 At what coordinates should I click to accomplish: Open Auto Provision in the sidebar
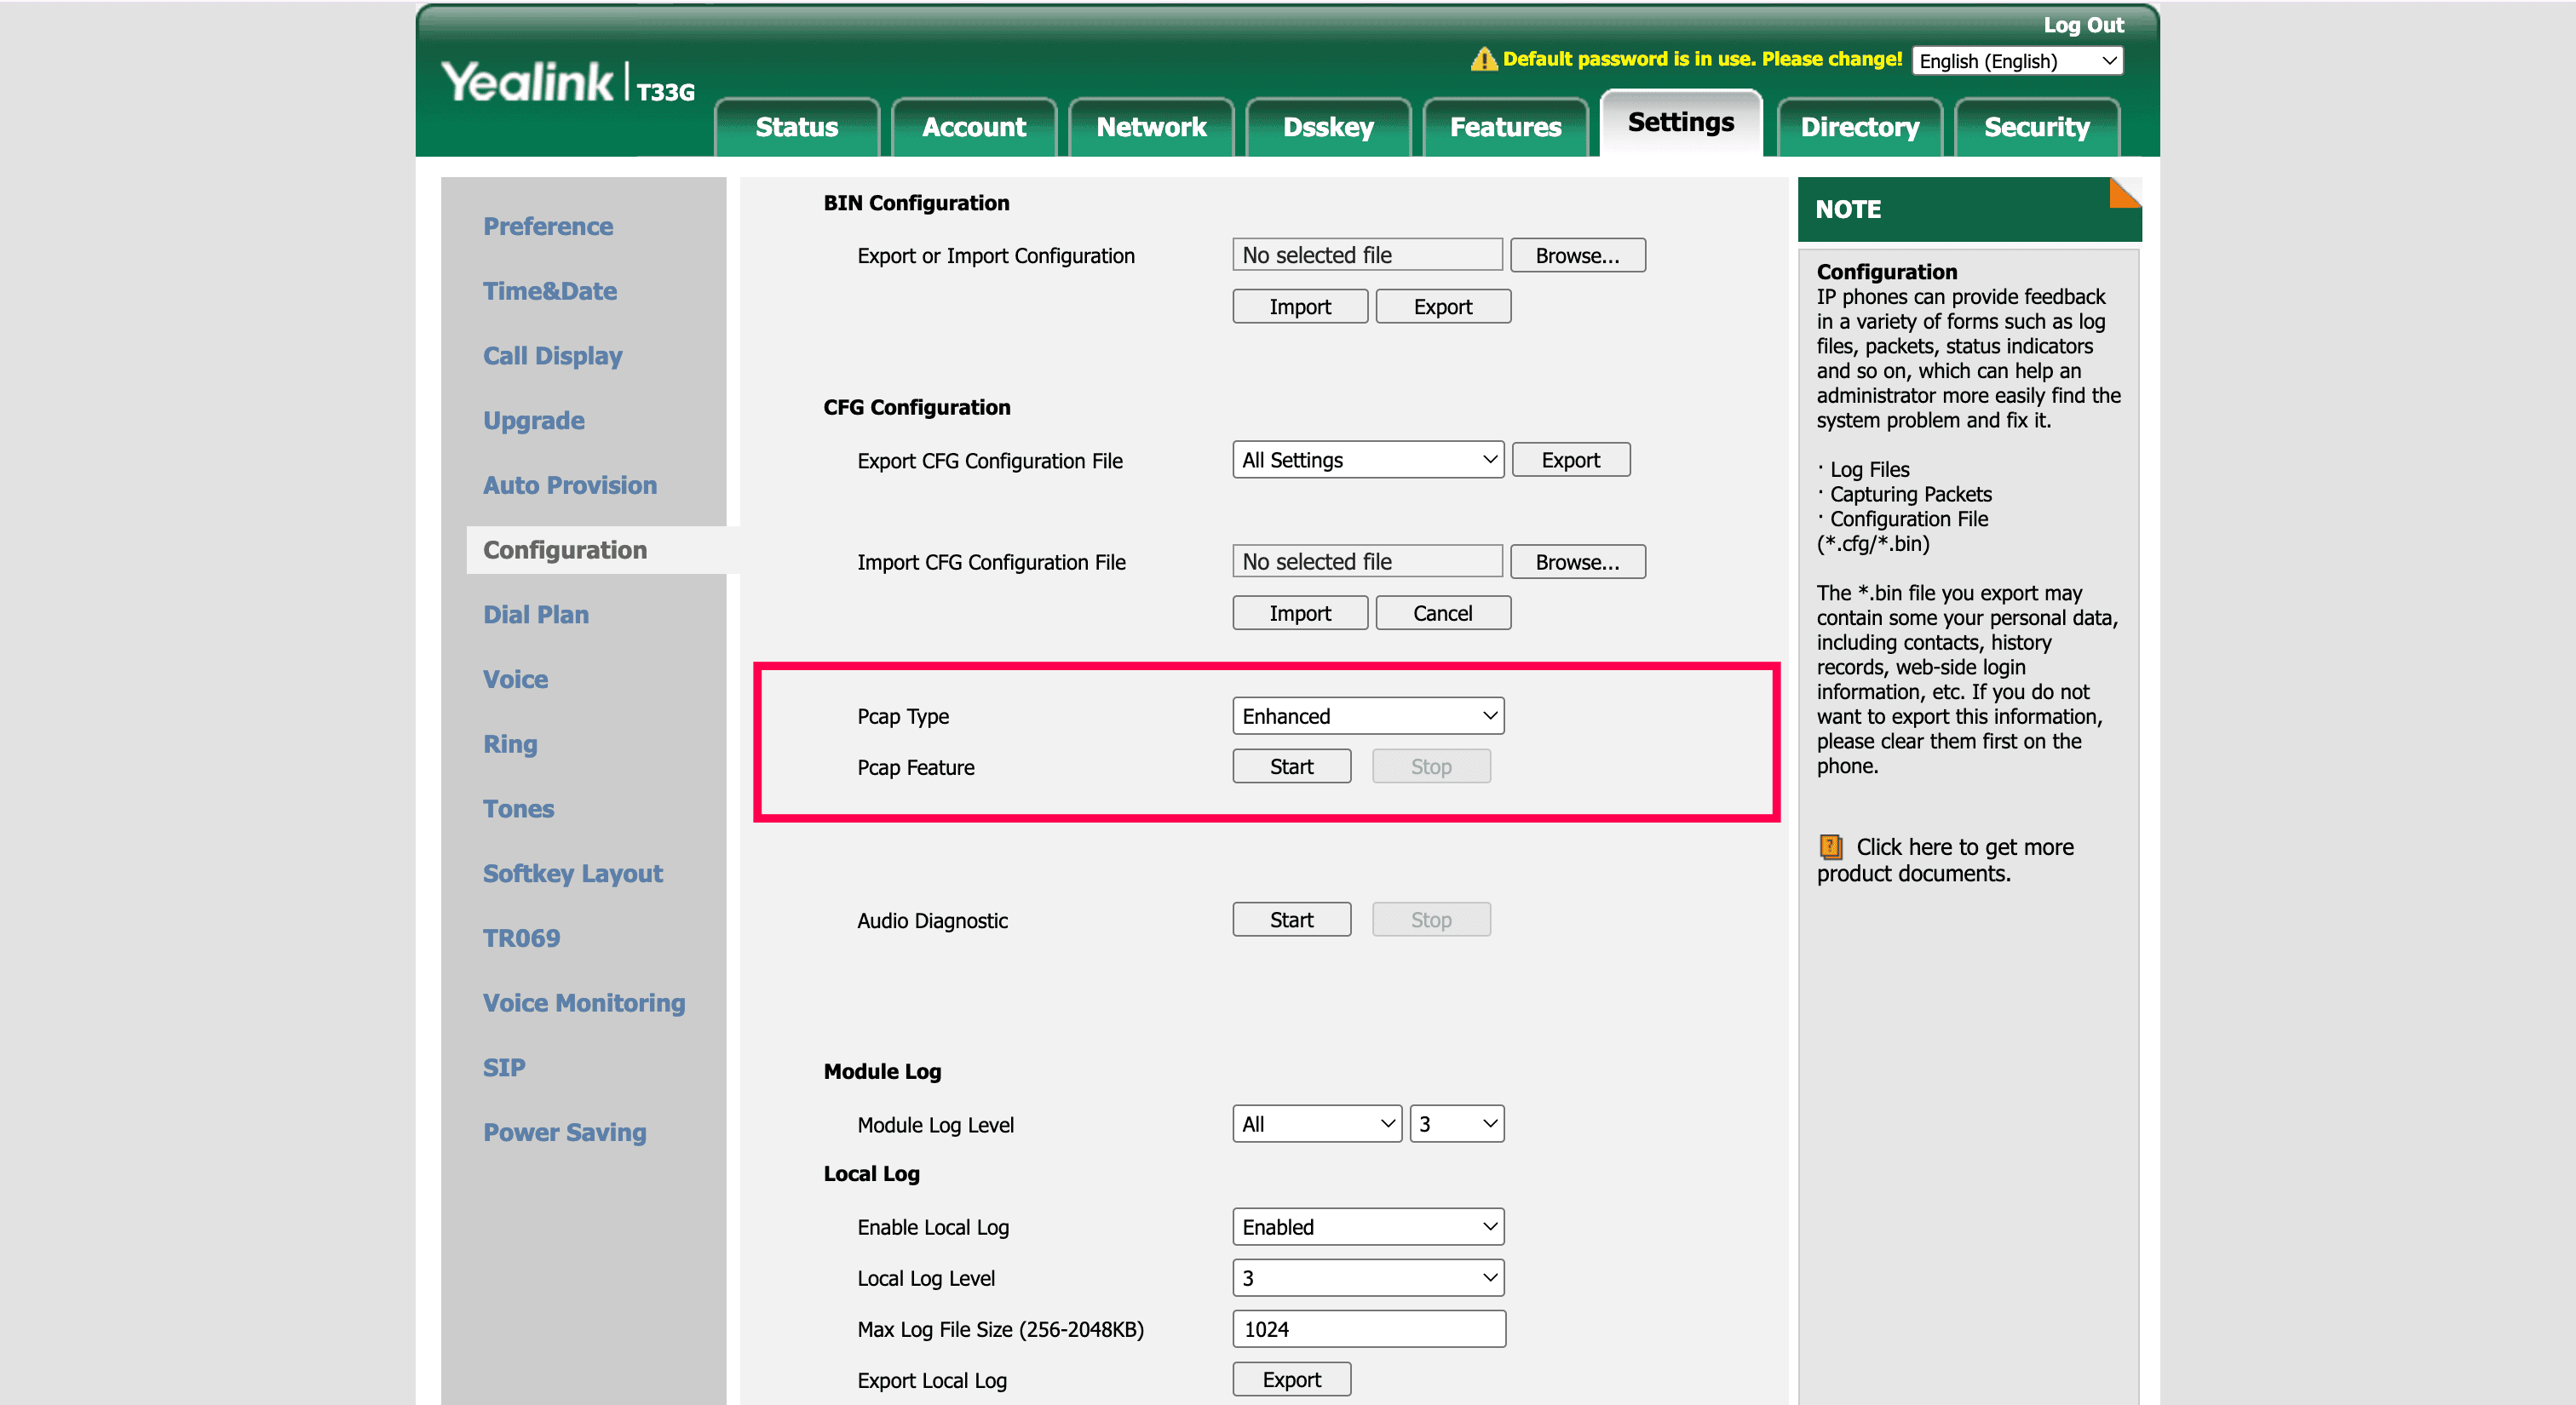[x=570, y=485]
